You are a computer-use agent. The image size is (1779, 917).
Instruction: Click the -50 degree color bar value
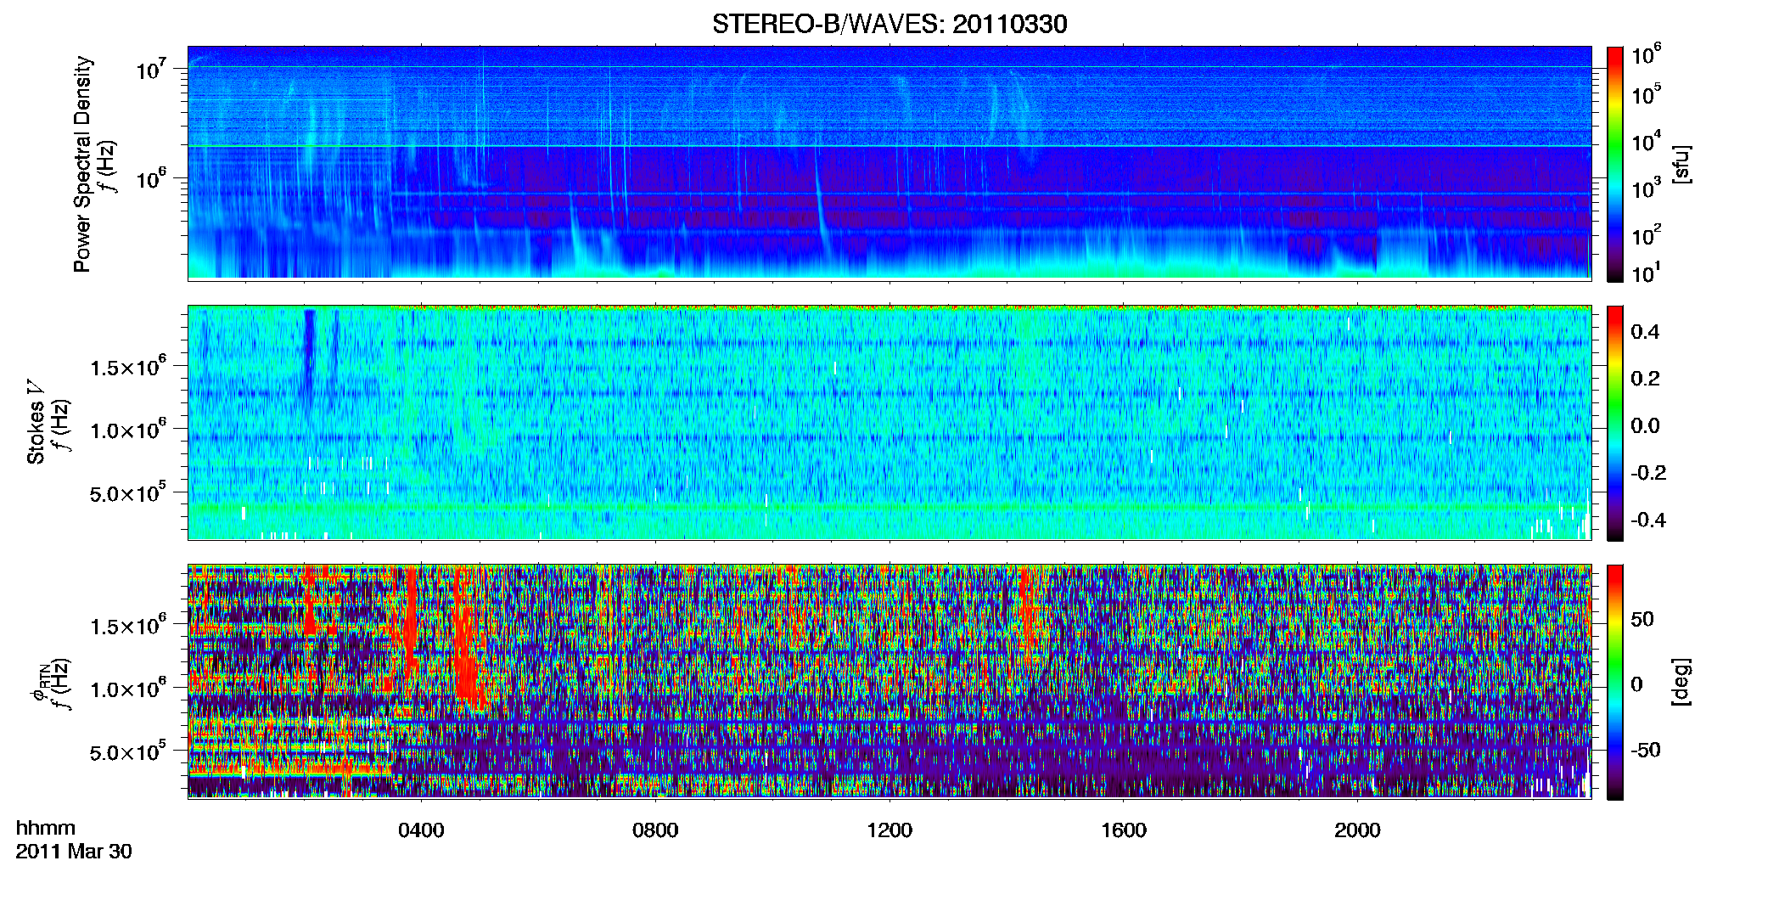click(x=1646, y=750)
